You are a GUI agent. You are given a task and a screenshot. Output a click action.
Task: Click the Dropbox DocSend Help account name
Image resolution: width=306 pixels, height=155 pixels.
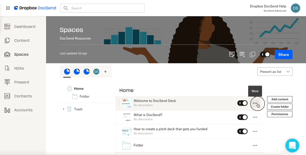(268, 6)
